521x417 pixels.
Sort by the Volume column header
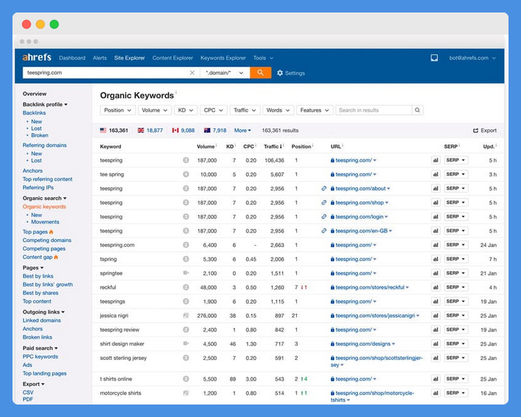pyautogui.click(x=205, y=146)
